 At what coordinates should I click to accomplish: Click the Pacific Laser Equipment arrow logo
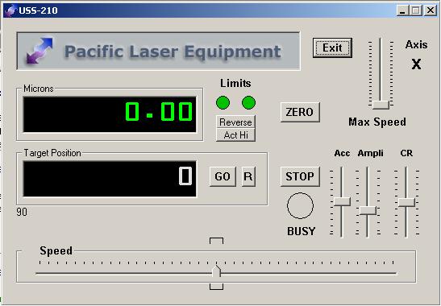click(40, 51)
